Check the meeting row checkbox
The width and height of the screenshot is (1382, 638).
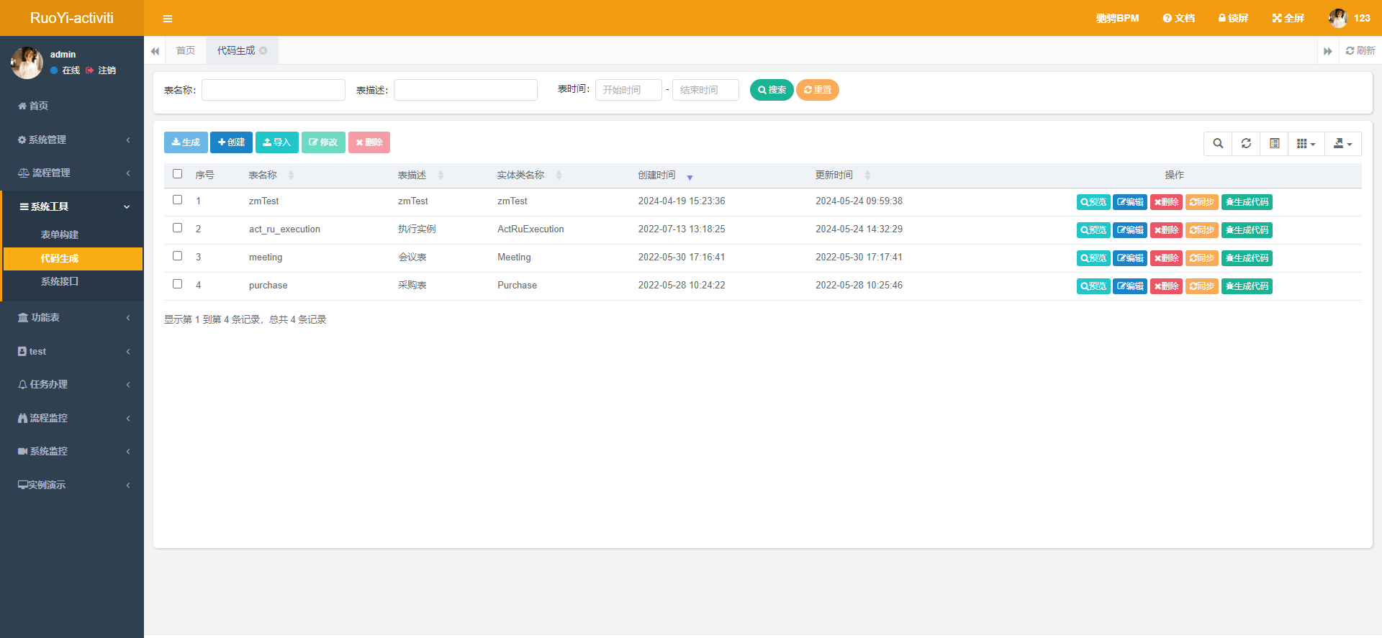tap(178, 256)
